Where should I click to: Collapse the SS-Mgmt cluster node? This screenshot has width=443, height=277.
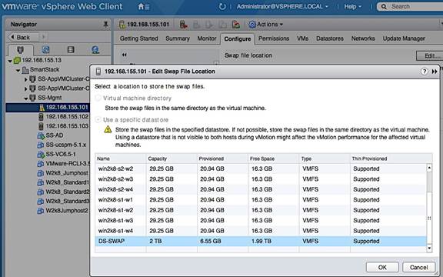coord(26,98)
